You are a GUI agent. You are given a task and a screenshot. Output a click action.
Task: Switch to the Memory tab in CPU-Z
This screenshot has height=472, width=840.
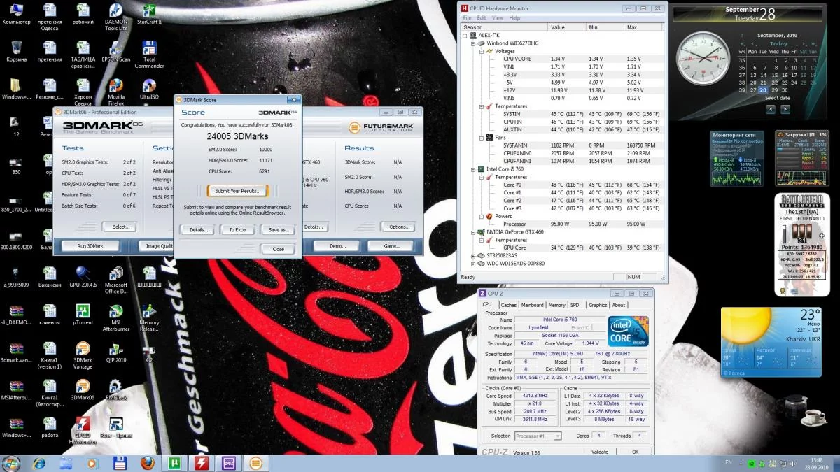tap(557, 305)
